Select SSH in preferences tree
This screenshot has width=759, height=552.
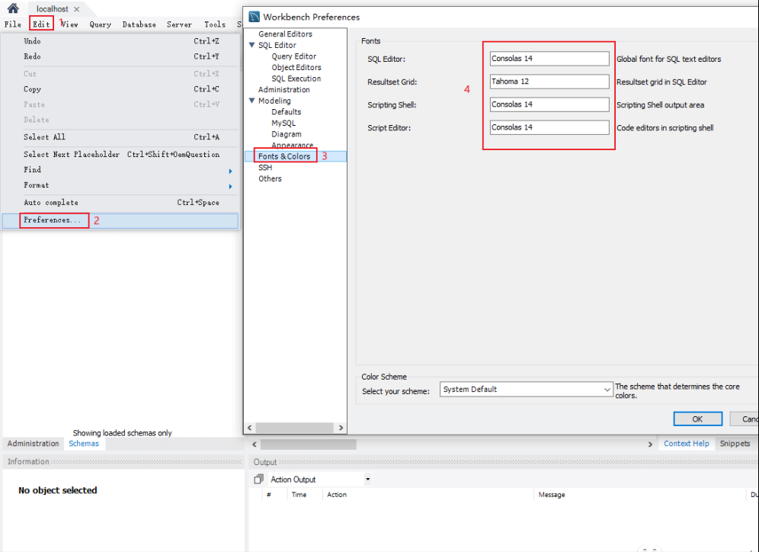click(264, 168)
